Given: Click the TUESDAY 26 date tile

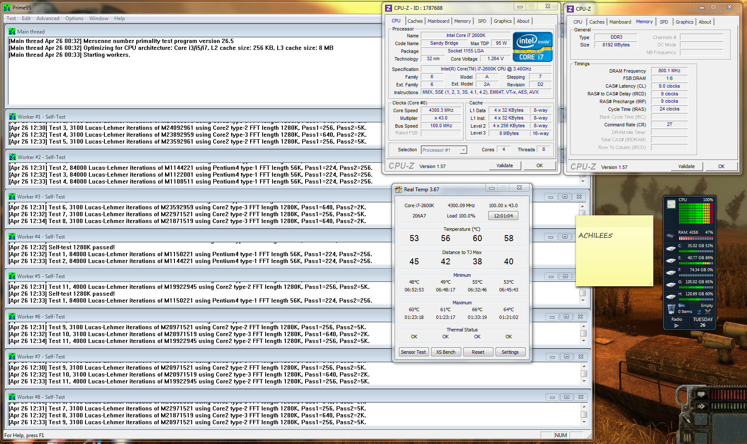Looking at the screenshot, I should (x=703, y=322).
